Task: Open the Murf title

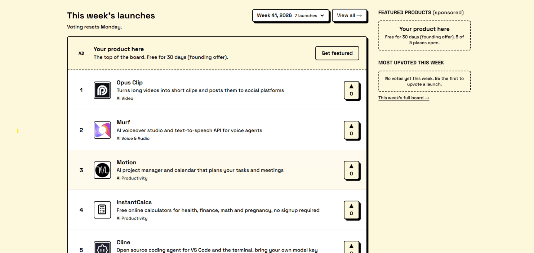Action: 123,123
